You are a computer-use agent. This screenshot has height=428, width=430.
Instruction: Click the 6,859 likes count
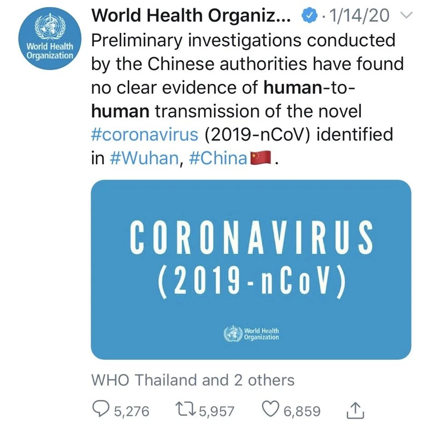tap(302, 411)
